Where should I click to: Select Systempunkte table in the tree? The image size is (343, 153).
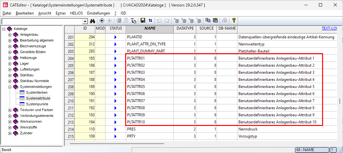coord(37,104)
